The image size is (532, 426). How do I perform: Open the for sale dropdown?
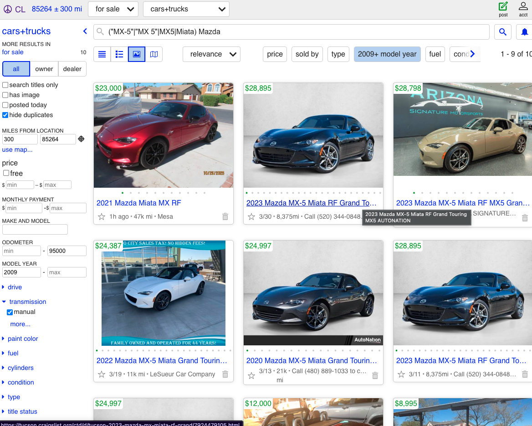coord(113,9)
